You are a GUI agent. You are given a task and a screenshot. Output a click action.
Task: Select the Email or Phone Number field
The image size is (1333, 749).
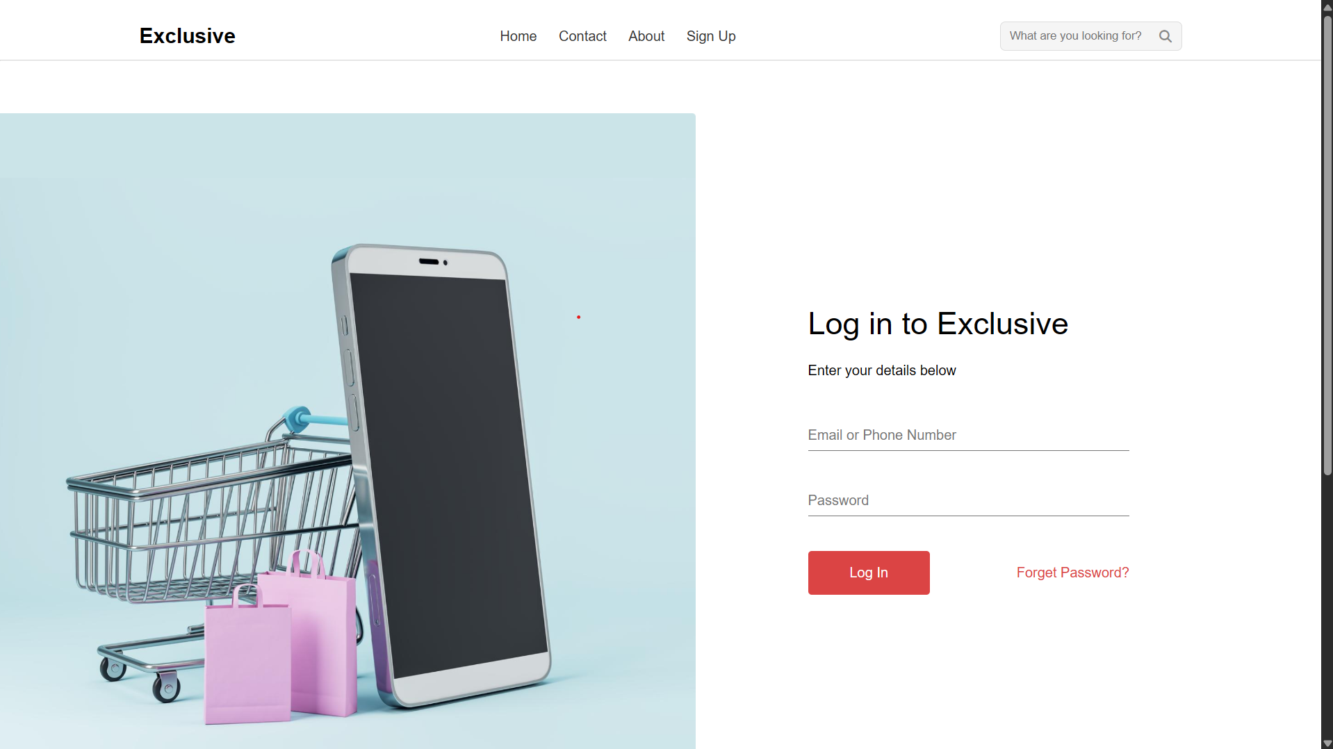point(968,436)
